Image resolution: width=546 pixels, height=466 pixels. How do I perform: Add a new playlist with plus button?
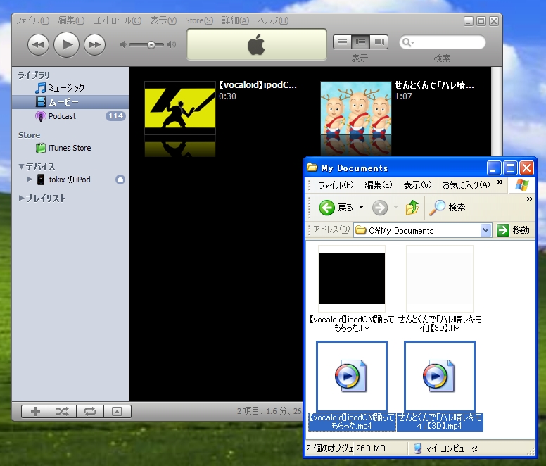coord(35,411)
